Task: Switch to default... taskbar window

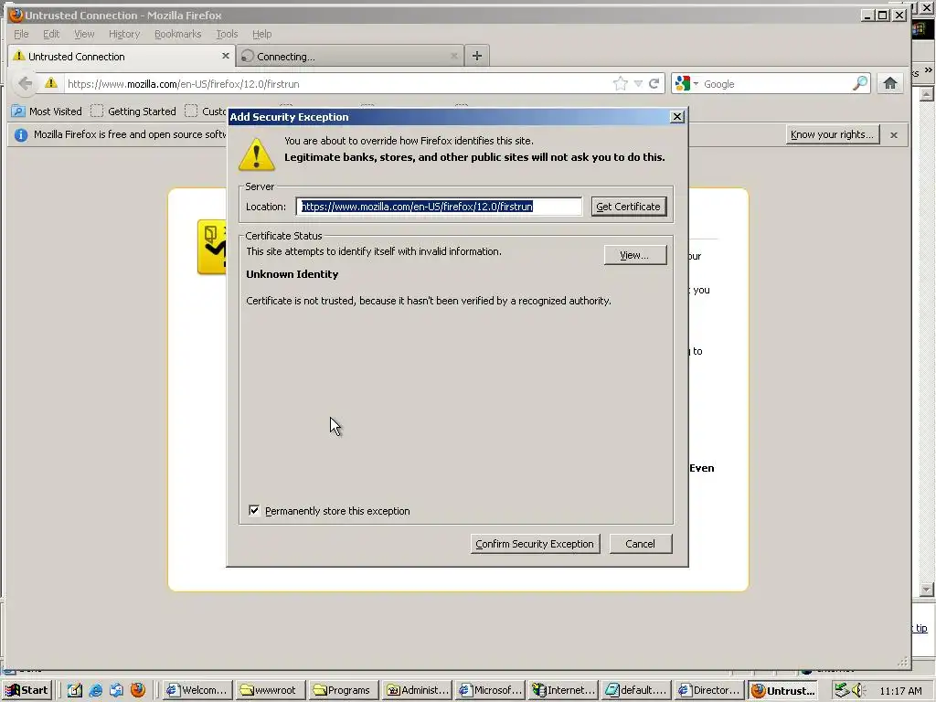Action: (x=636, y=690)
